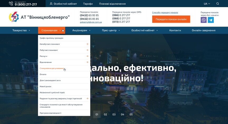The height and width of the screenshot is (124, 228).
Task: Open the UA language dropdown
Action: coord(207,4)
